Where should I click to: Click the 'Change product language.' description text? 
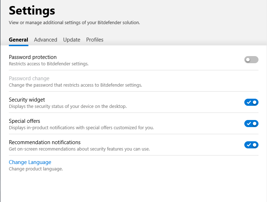pos(36,169)
